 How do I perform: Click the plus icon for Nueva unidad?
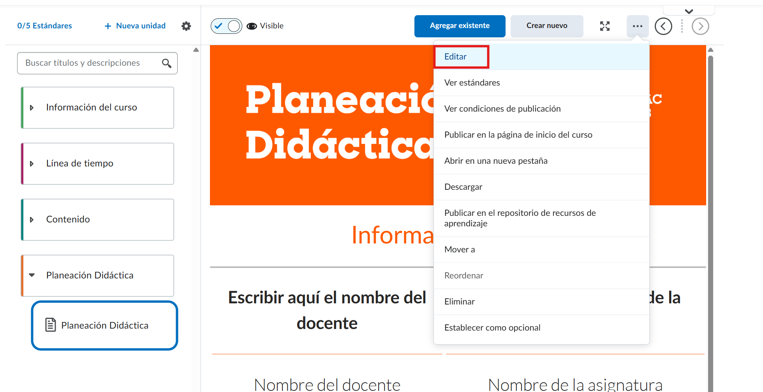point(108,26)
